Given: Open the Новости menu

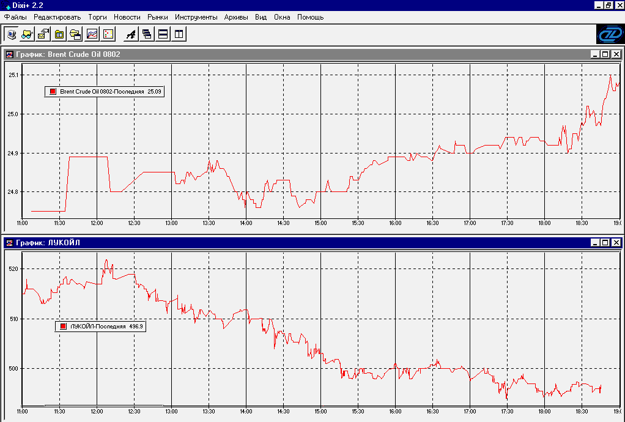Looking at the screenshot, I should point(127,17).
